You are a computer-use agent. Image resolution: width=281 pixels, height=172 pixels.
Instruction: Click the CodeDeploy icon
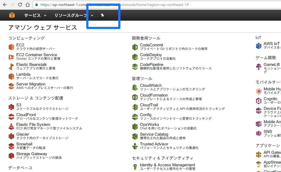click(x=135, y=57)
